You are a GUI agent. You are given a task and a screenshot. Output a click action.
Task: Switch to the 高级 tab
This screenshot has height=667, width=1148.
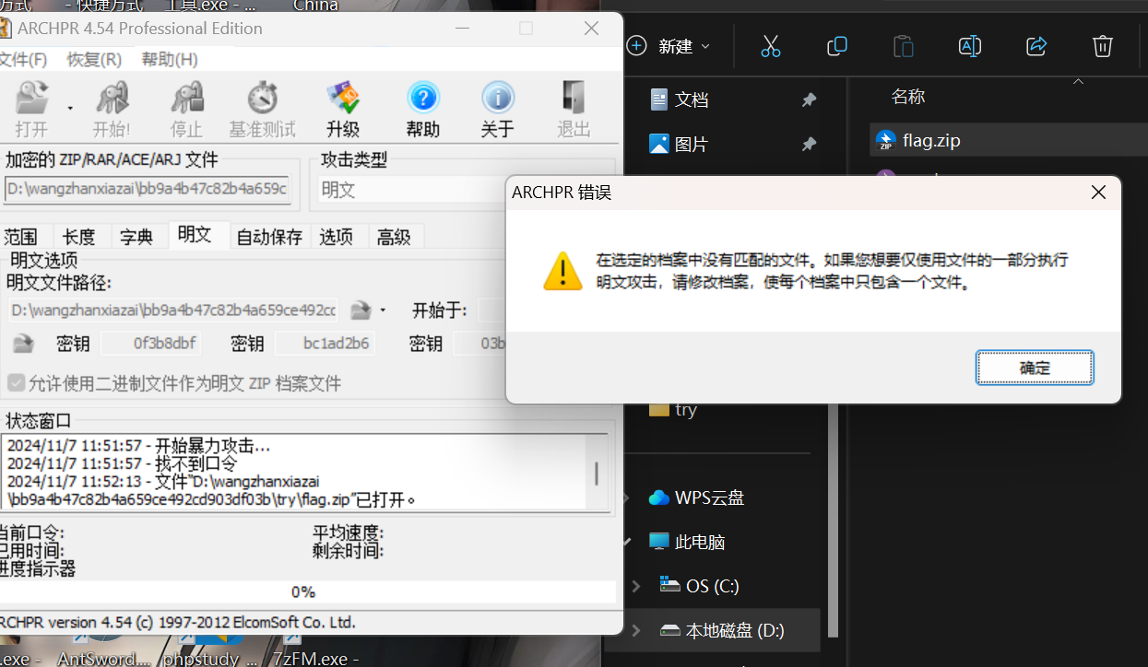click(x=394, y=237)
